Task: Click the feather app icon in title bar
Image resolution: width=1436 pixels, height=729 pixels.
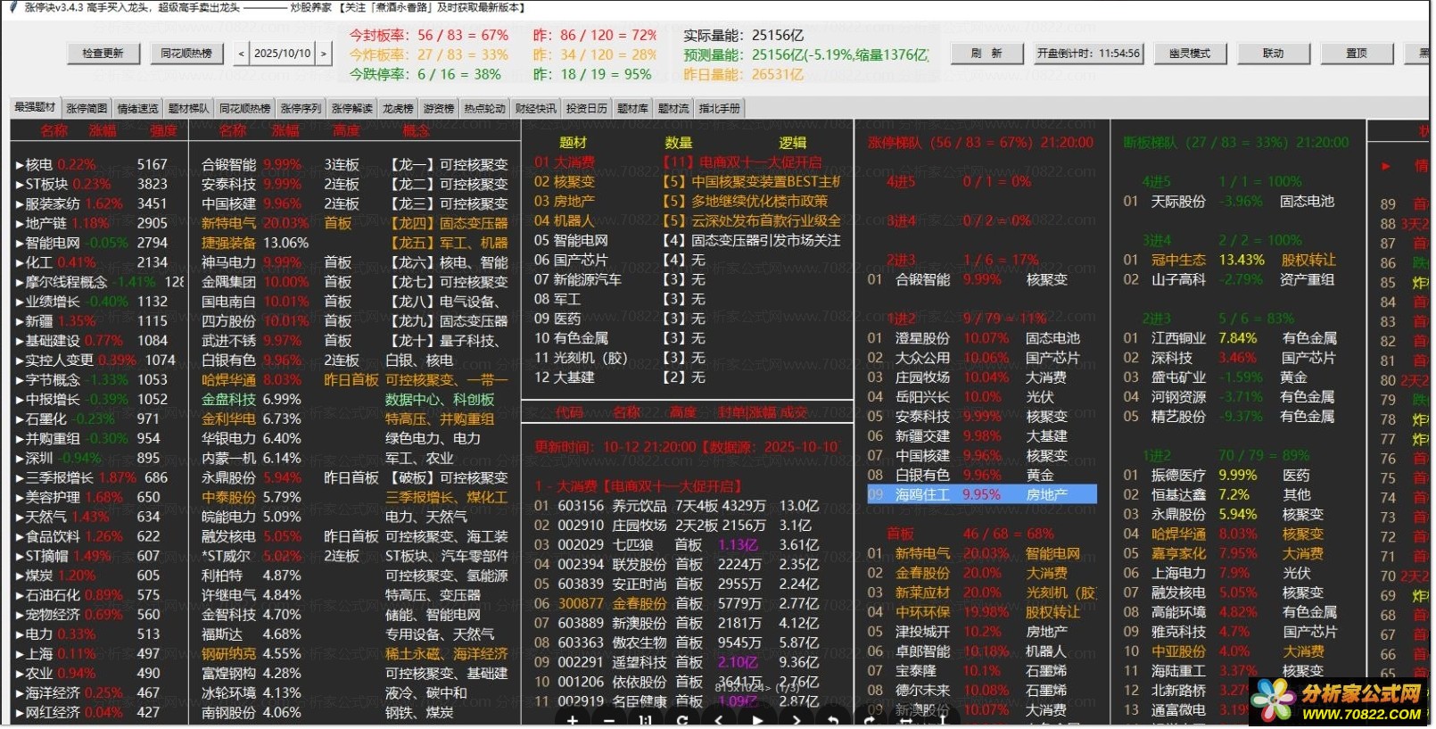Action: (13, 7)
